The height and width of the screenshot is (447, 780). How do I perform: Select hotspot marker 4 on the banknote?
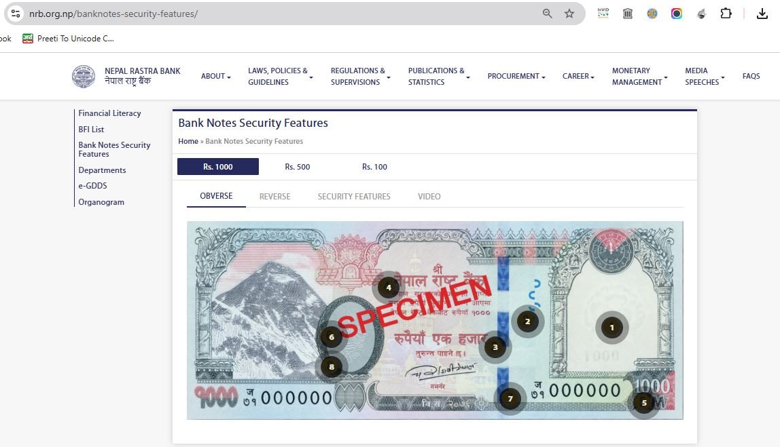(389, 287)
